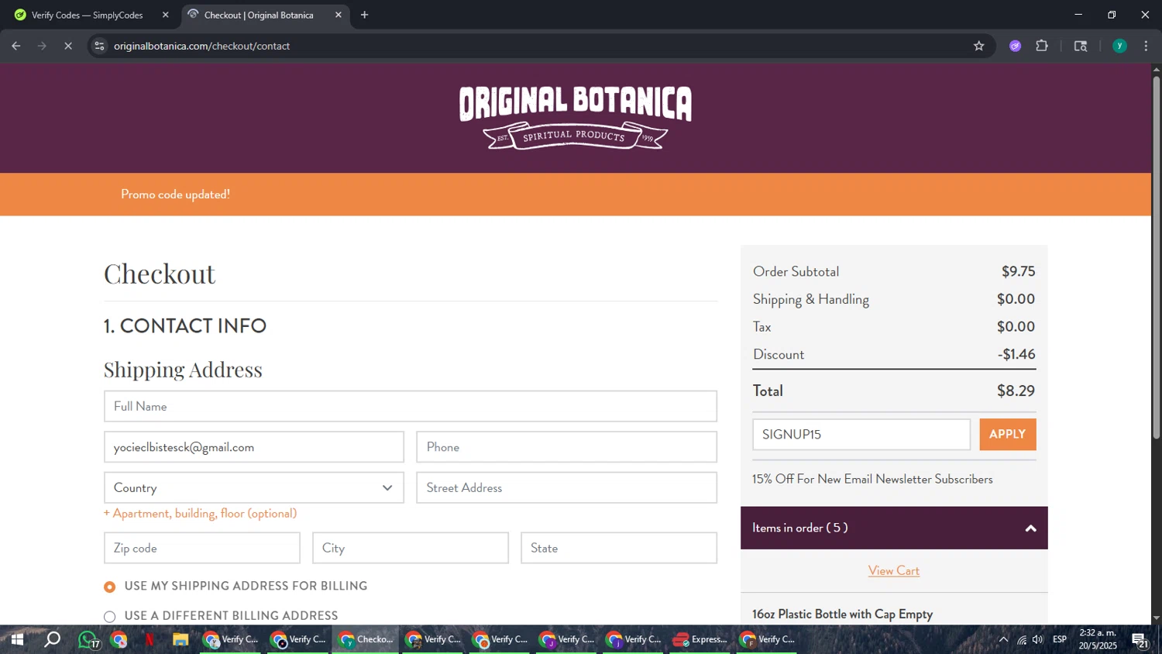Bookmark this page with the star icon
Viewport: 1162px width, 654px height.
979,46
